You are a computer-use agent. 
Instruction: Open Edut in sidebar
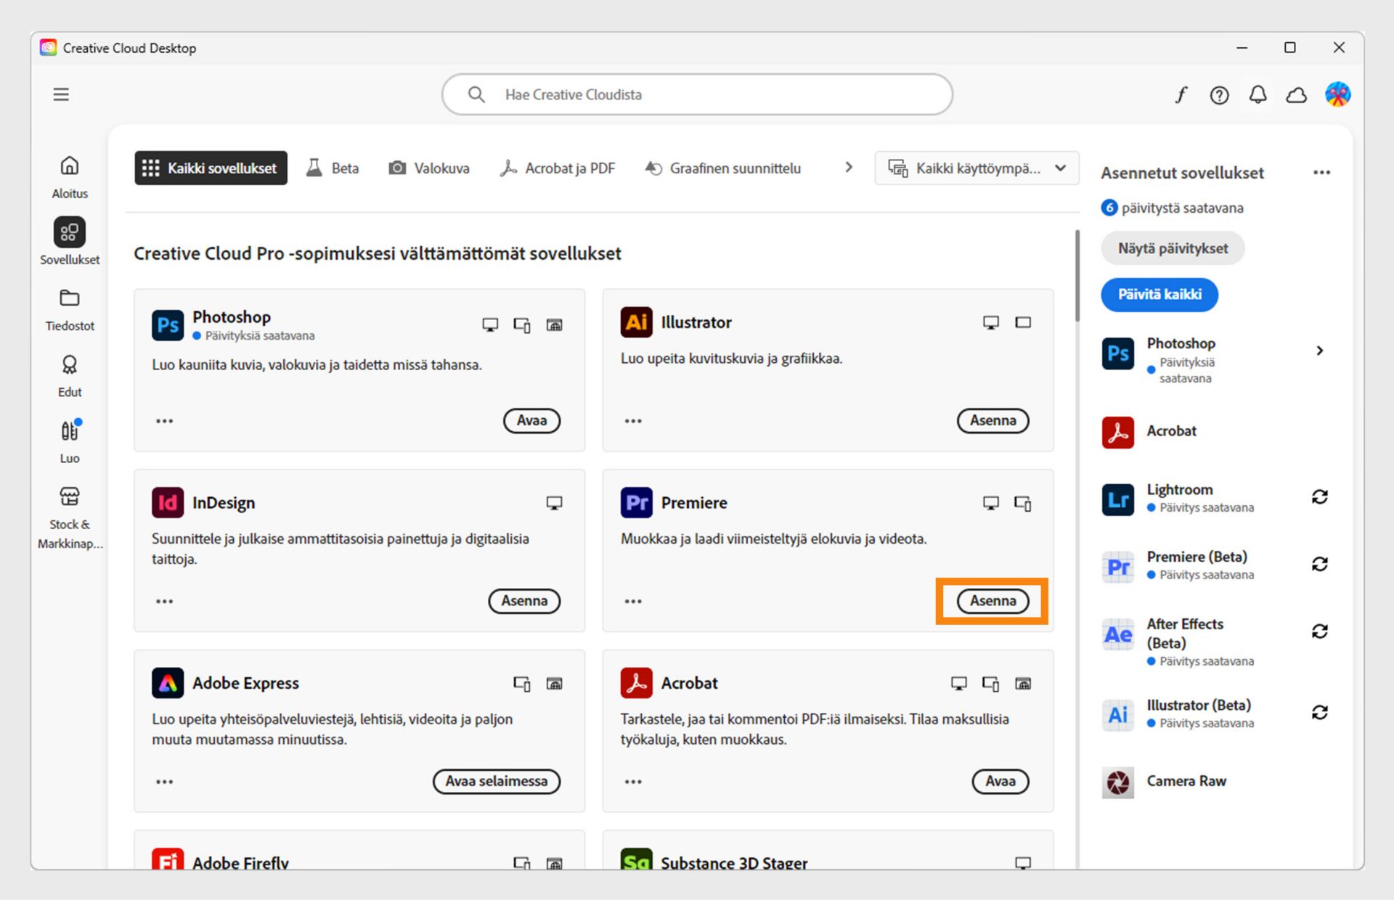point(70,376)
